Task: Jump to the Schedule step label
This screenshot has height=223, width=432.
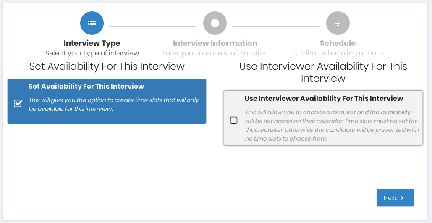Action: (x=338, y=43)
